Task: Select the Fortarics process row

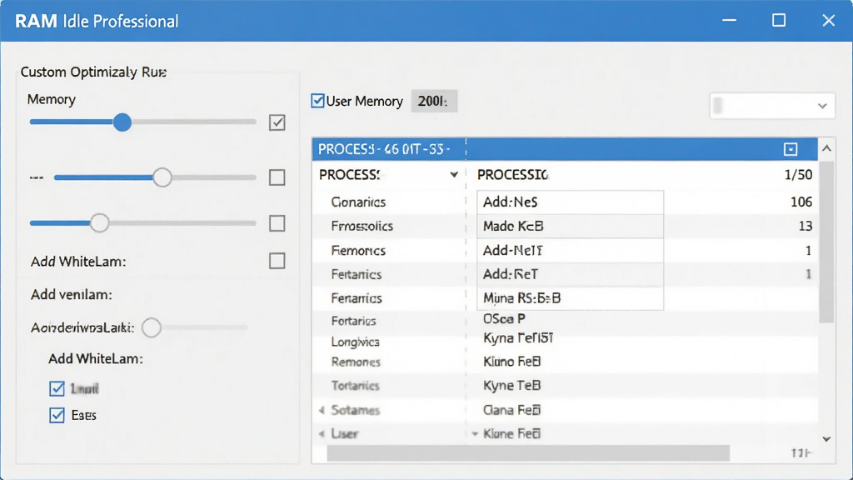Action: coord(353,321)
